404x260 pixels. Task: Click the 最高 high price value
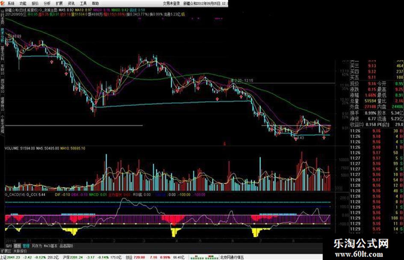click(399, 89)
